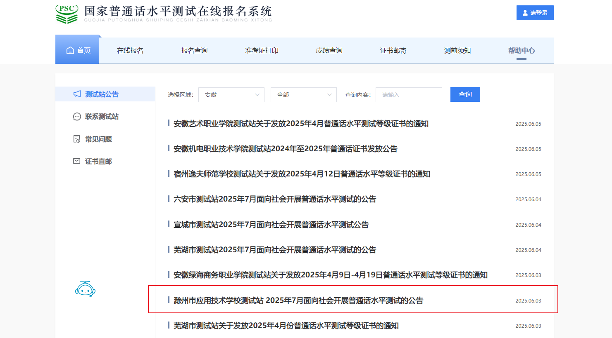
Task: Open the 帮助中心 menu item
Action: click(522, 50)
